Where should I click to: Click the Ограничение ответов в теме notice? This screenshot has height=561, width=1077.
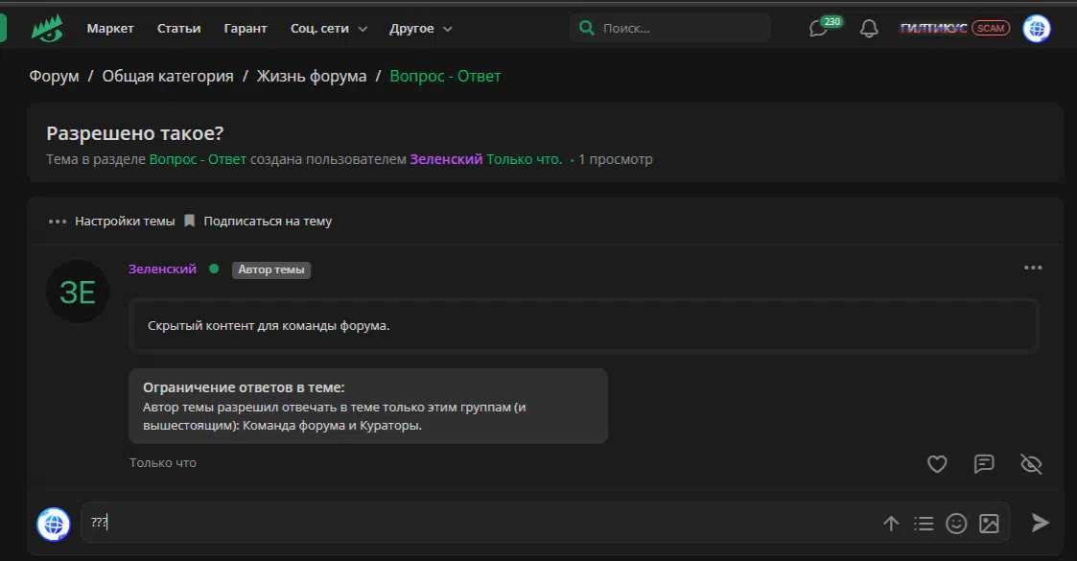(368, 406)
